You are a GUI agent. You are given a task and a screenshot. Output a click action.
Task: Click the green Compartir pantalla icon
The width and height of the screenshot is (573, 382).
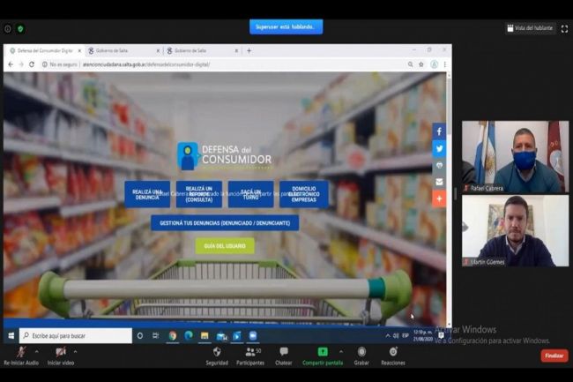point(323,352)
